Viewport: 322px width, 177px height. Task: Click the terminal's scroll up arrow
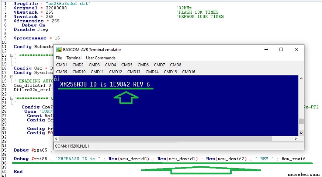[x=301, y=78]
